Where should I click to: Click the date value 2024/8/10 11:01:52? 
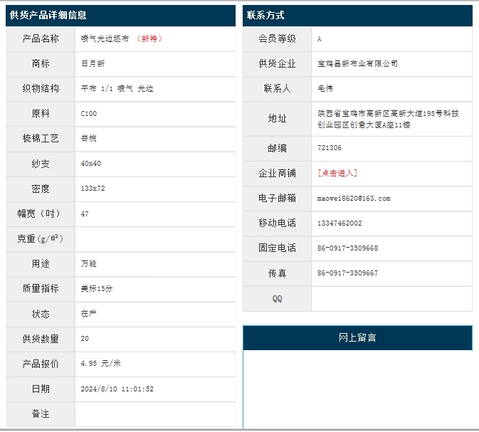tap(117, 389)
